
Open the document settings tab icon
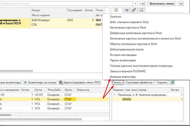[141, 10]
